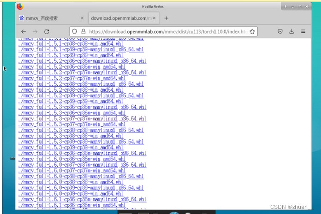Download mmcv_full-1.5.3 cp39 win_amd64 wheel
The height and width of the screenshot is (214, 321).
pyautogui.click(x=71, y=148)
